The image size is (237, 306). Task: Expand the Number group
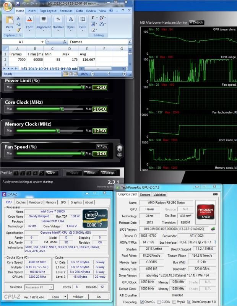(x=58, y=24)
